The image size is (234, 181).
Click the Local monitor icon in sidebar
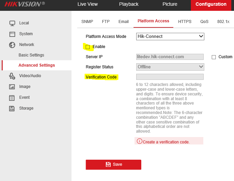point(12,23)
